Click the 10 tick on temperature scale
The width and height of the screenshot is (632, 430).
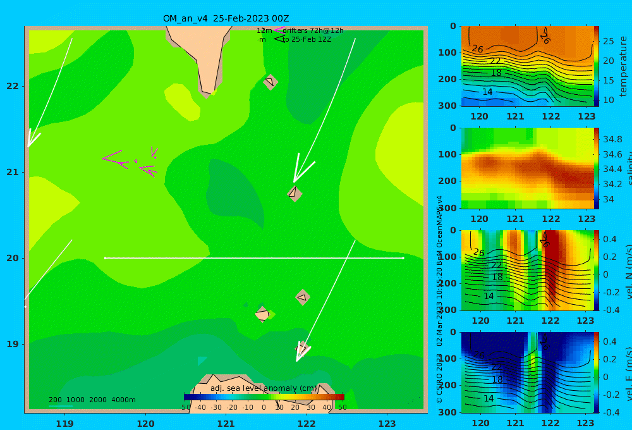(x=608, y=100)
